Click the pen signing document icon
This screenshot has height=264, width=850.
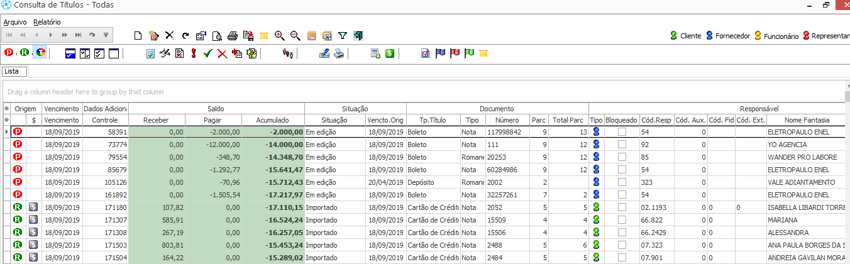pos(324,53)
